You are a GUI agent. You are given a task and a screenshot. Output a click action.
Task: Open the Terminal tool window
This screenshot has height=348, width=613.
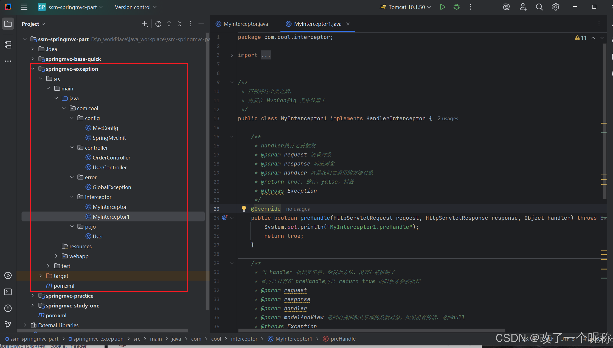[8, 292]
